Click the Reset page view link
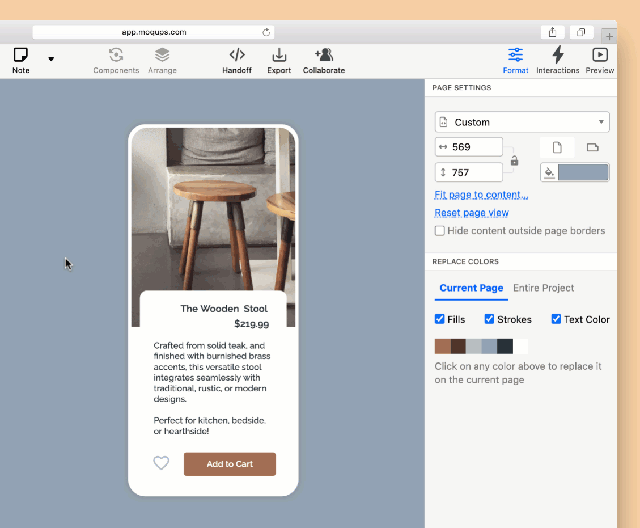 [472, 213]
